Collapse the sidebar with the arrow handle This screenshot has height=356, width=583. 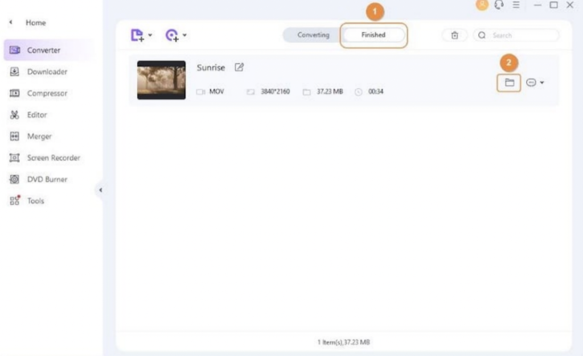(x=100, y=190)
